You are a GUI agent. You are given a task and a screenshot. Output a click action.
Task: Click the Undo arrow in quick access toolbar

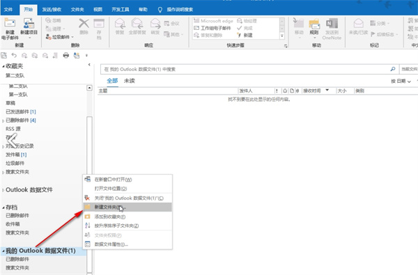(14, 56)
